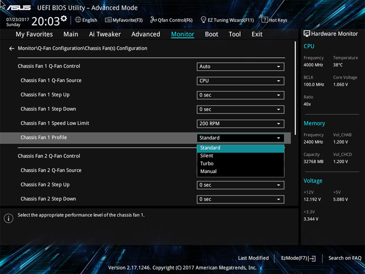
Task: Open the Ai Tweaker tab
Action: pos(105,35)
